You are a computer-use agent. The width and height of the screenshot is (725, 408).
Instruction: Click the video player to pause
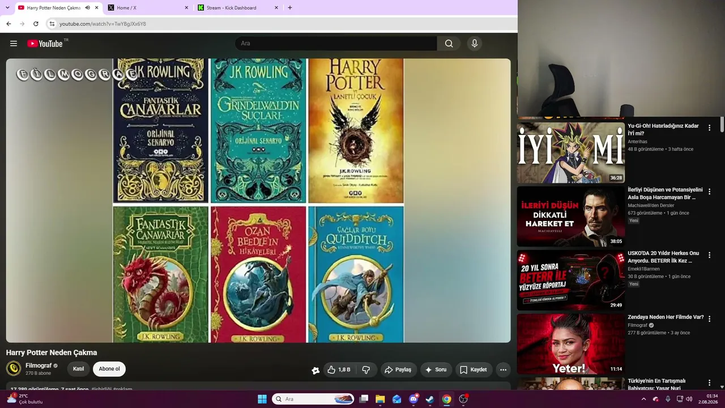(x=258, y=201)
